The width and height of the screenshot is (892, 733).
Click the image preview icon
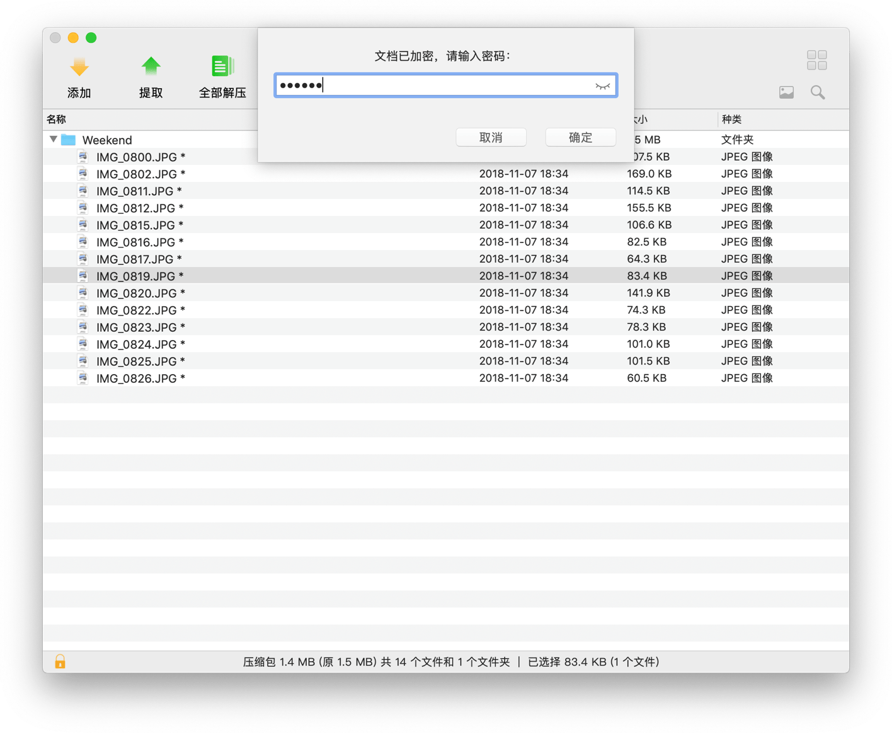[x=786, y=92]
